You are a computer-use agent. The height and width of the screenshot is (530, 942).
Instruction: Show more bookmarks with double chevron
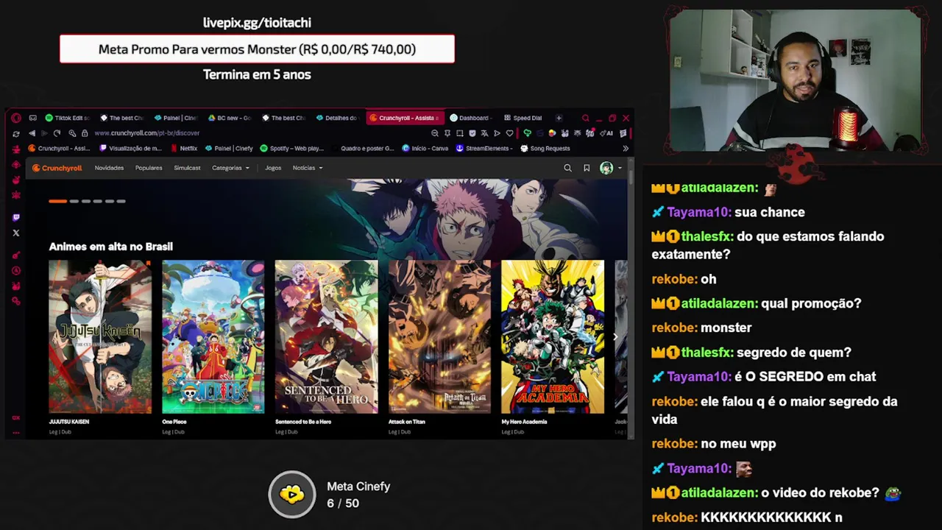point(626,148)
